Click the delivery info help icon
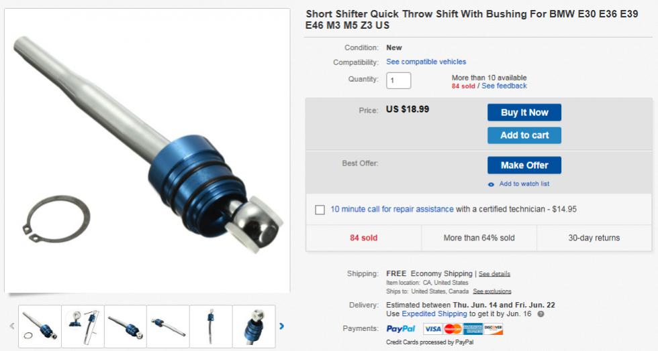This screenshot has height=351, width=658. (541, 313)
